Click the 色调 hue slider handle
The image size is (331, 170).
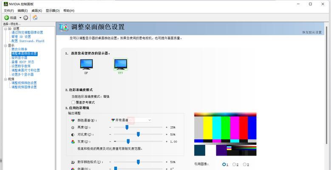click(x=116, y=168)
